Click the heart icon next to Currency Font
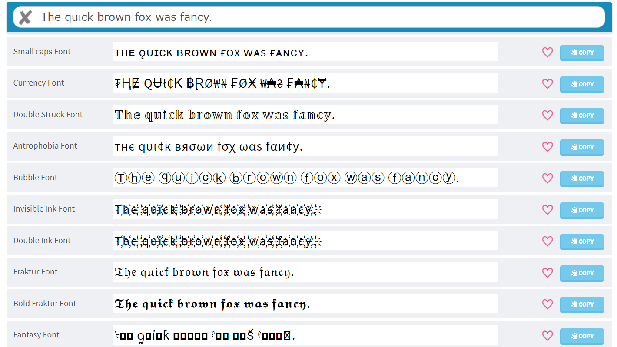Screen dimensions: 617x347 click(x=547, y=83)
